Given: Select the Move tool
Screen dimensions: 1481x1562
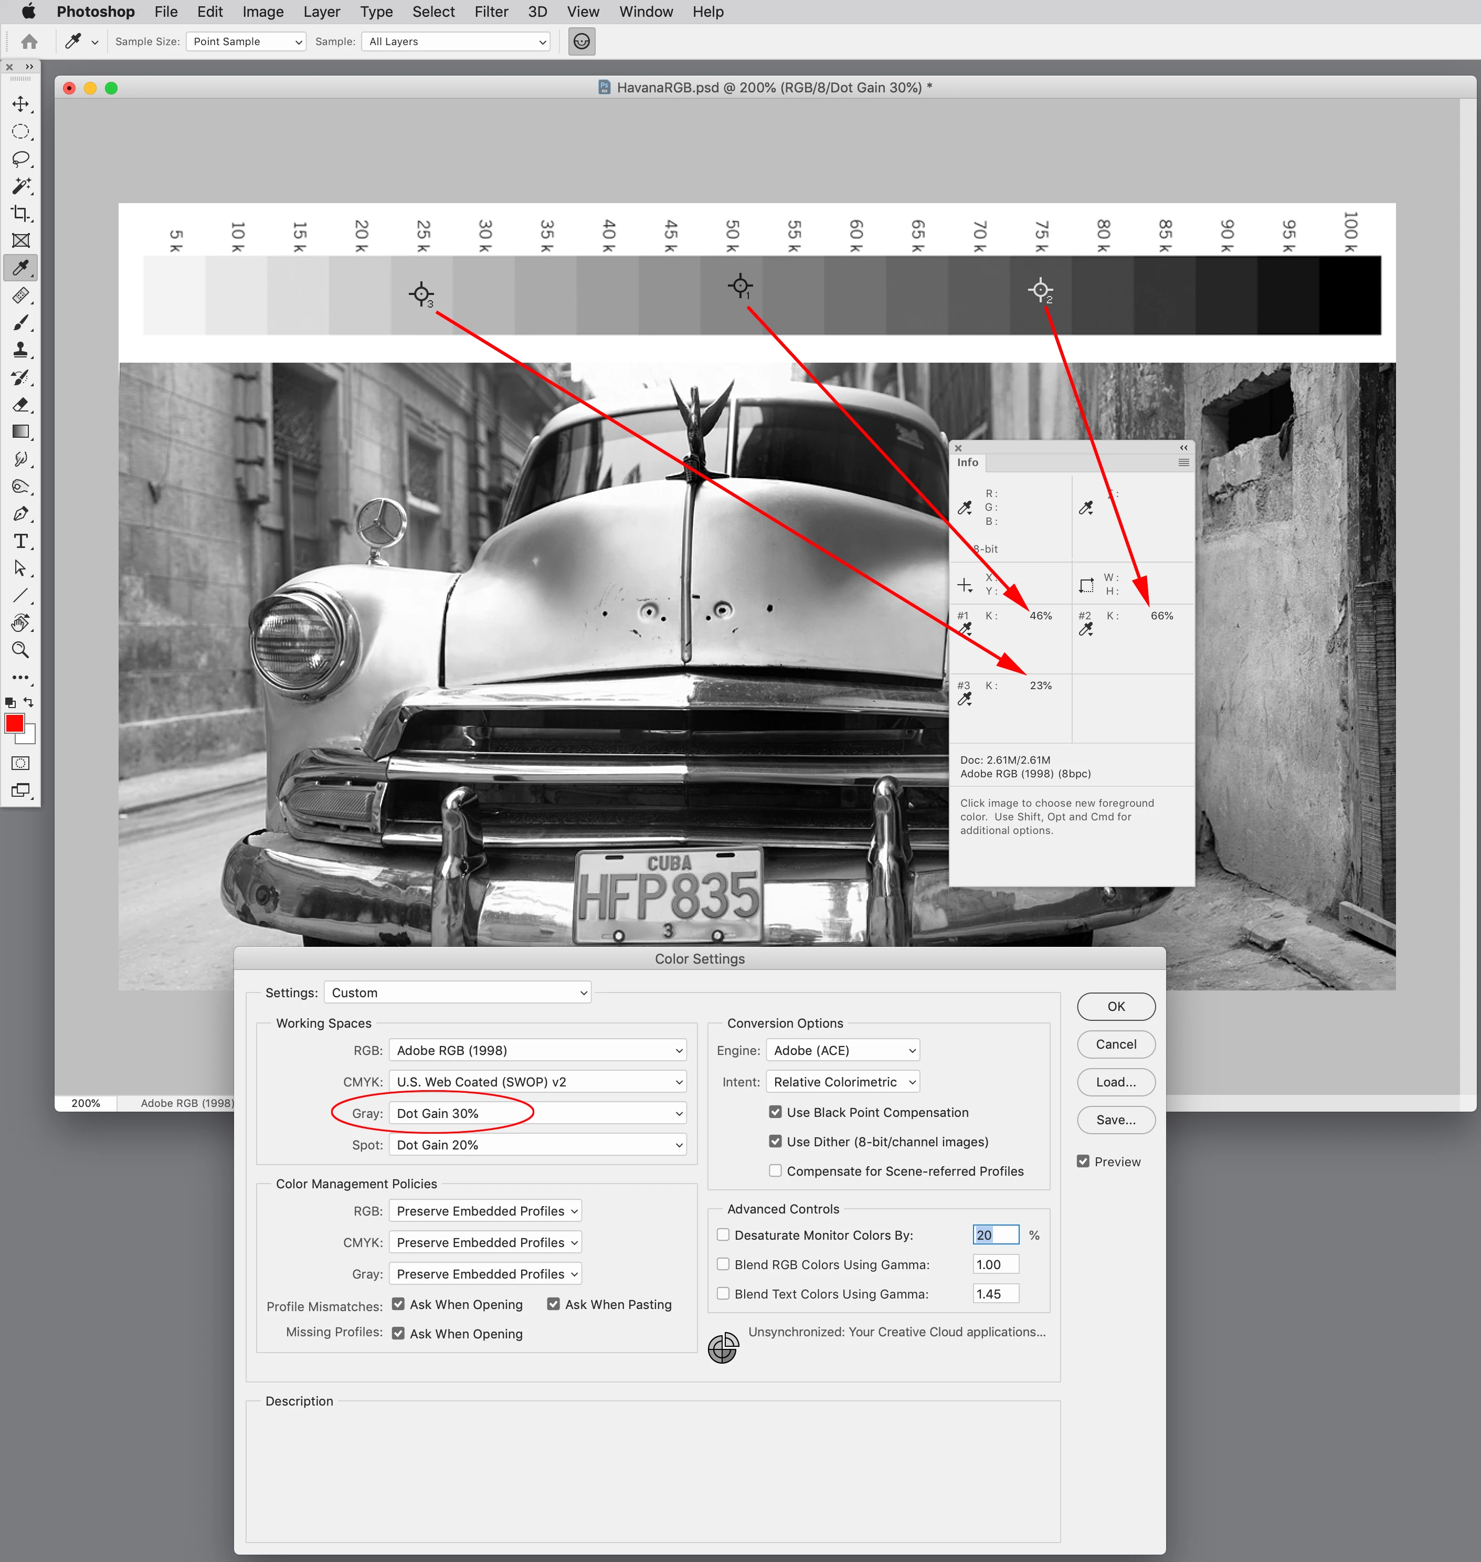Looking at the screenshot, I should pos(20,104).
